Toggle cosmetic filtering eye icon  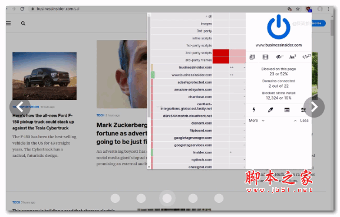tap(279, 57)
